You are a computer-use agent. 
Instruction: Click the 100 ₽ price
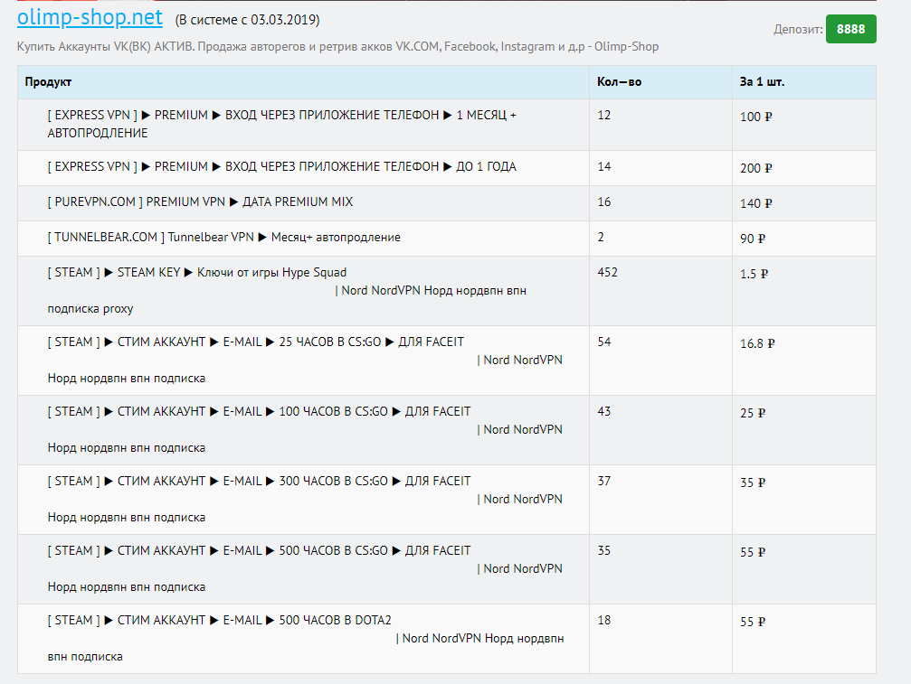pyautogui.click(x=756, y=117)
